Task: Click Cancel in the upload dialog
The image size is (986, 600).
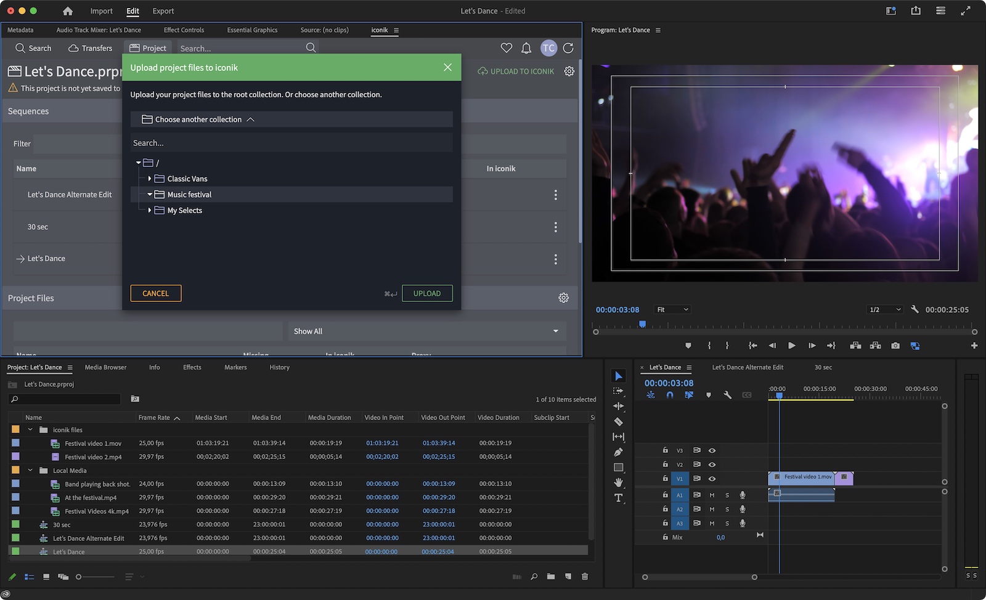Action: tap(155, 293)
